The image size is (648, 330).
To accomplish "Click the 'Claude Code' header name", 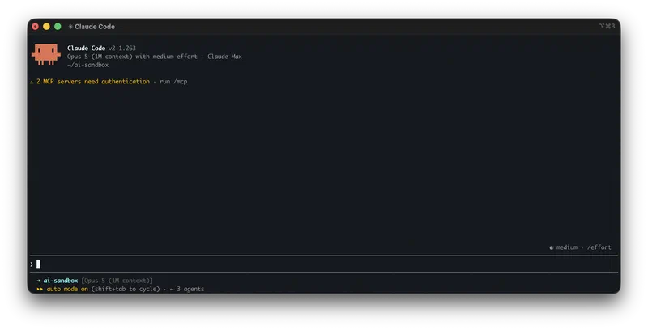I will click(86, 49).
